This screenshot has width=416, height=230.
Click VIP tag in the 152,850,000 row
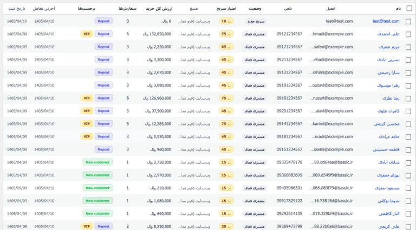[87, 34]
